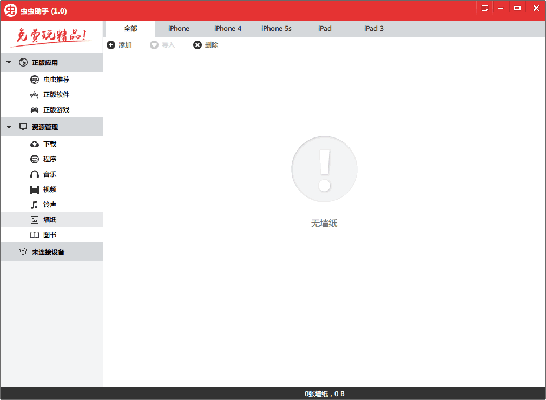
Task: Collapse the 资源管理 section arrow
Action: tap(9, 127)
